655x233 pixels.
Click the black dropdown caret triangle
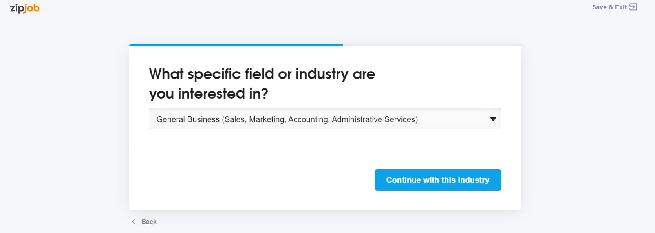493,119
